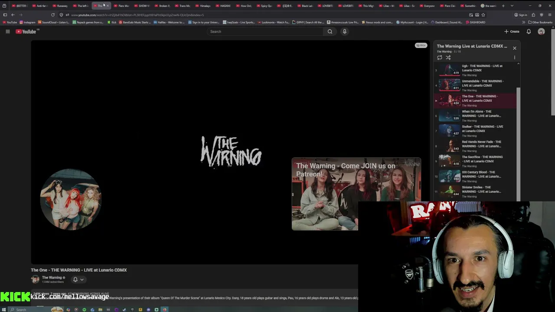The height and width of the screenshot is (312, 555).
Task: Open Spotify from the taskbar
Action: coord(84,309)
